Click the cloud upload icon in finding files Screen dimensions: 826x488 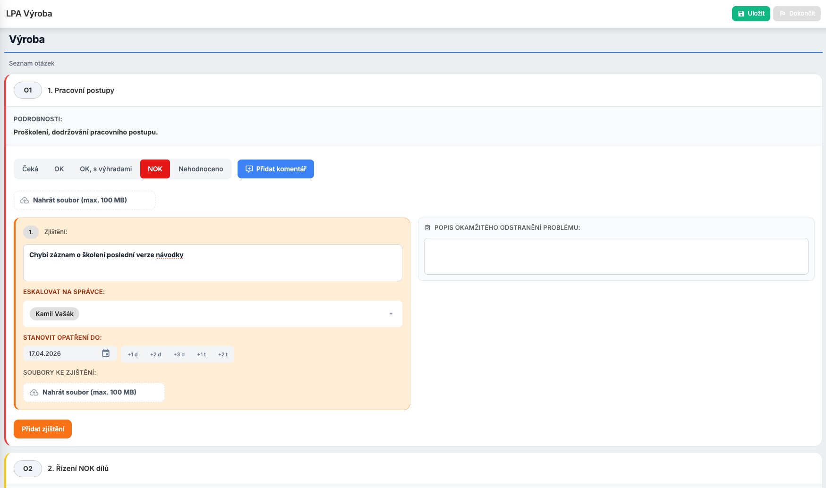click(34, 393)
